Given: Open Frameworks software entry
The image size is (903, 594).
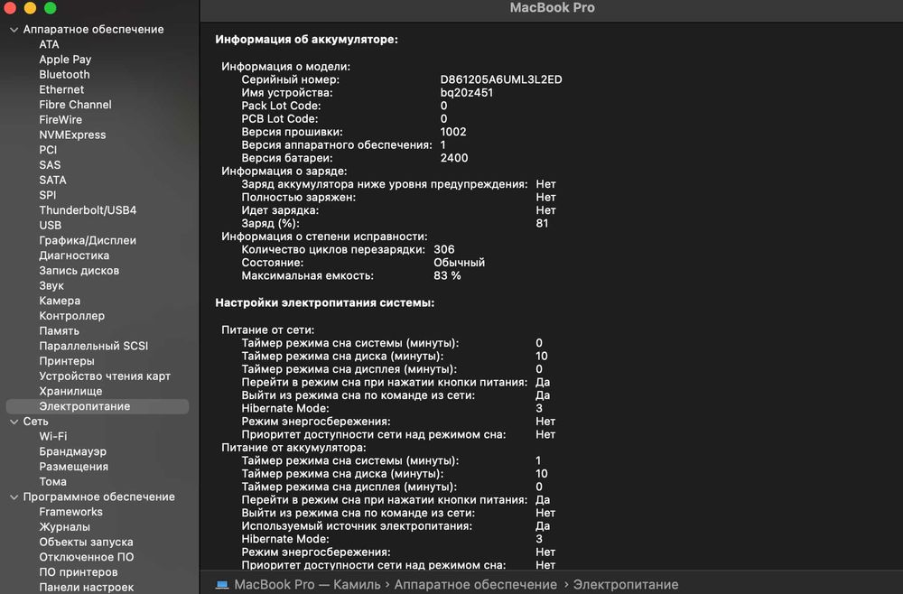Looking at the screenshot, I should (70, 512).
